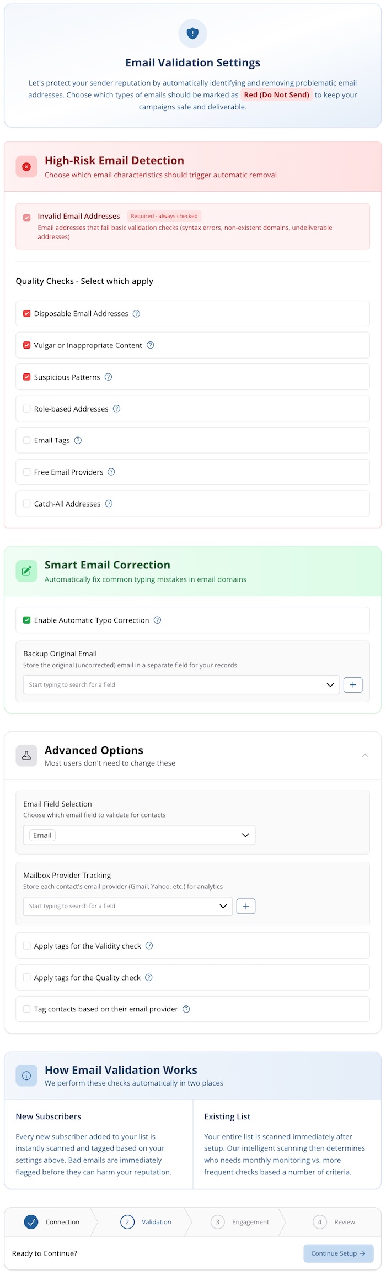Jump to the Engagement step
The height and width of the screenshot is (1275, 386).
240,1222
